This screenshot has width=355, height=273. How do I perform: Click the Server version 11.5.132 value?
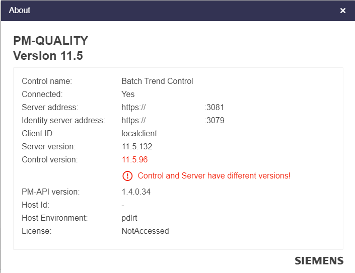point(136,147)
